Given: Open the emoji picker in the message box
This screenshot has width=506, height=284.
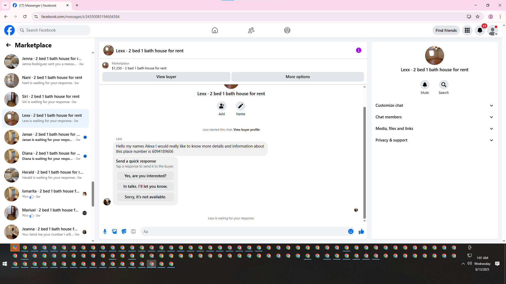Looking at the screenshot, I should [351, 231].
